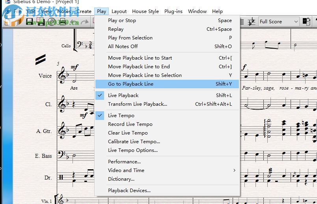Expand the Video and Time submenu

pyautogui.click(x=167, y=170)
